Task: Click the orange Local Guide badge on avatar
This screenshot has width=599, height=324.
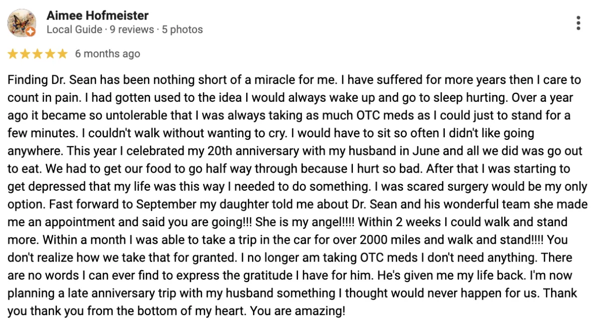Action: (31, 32)
